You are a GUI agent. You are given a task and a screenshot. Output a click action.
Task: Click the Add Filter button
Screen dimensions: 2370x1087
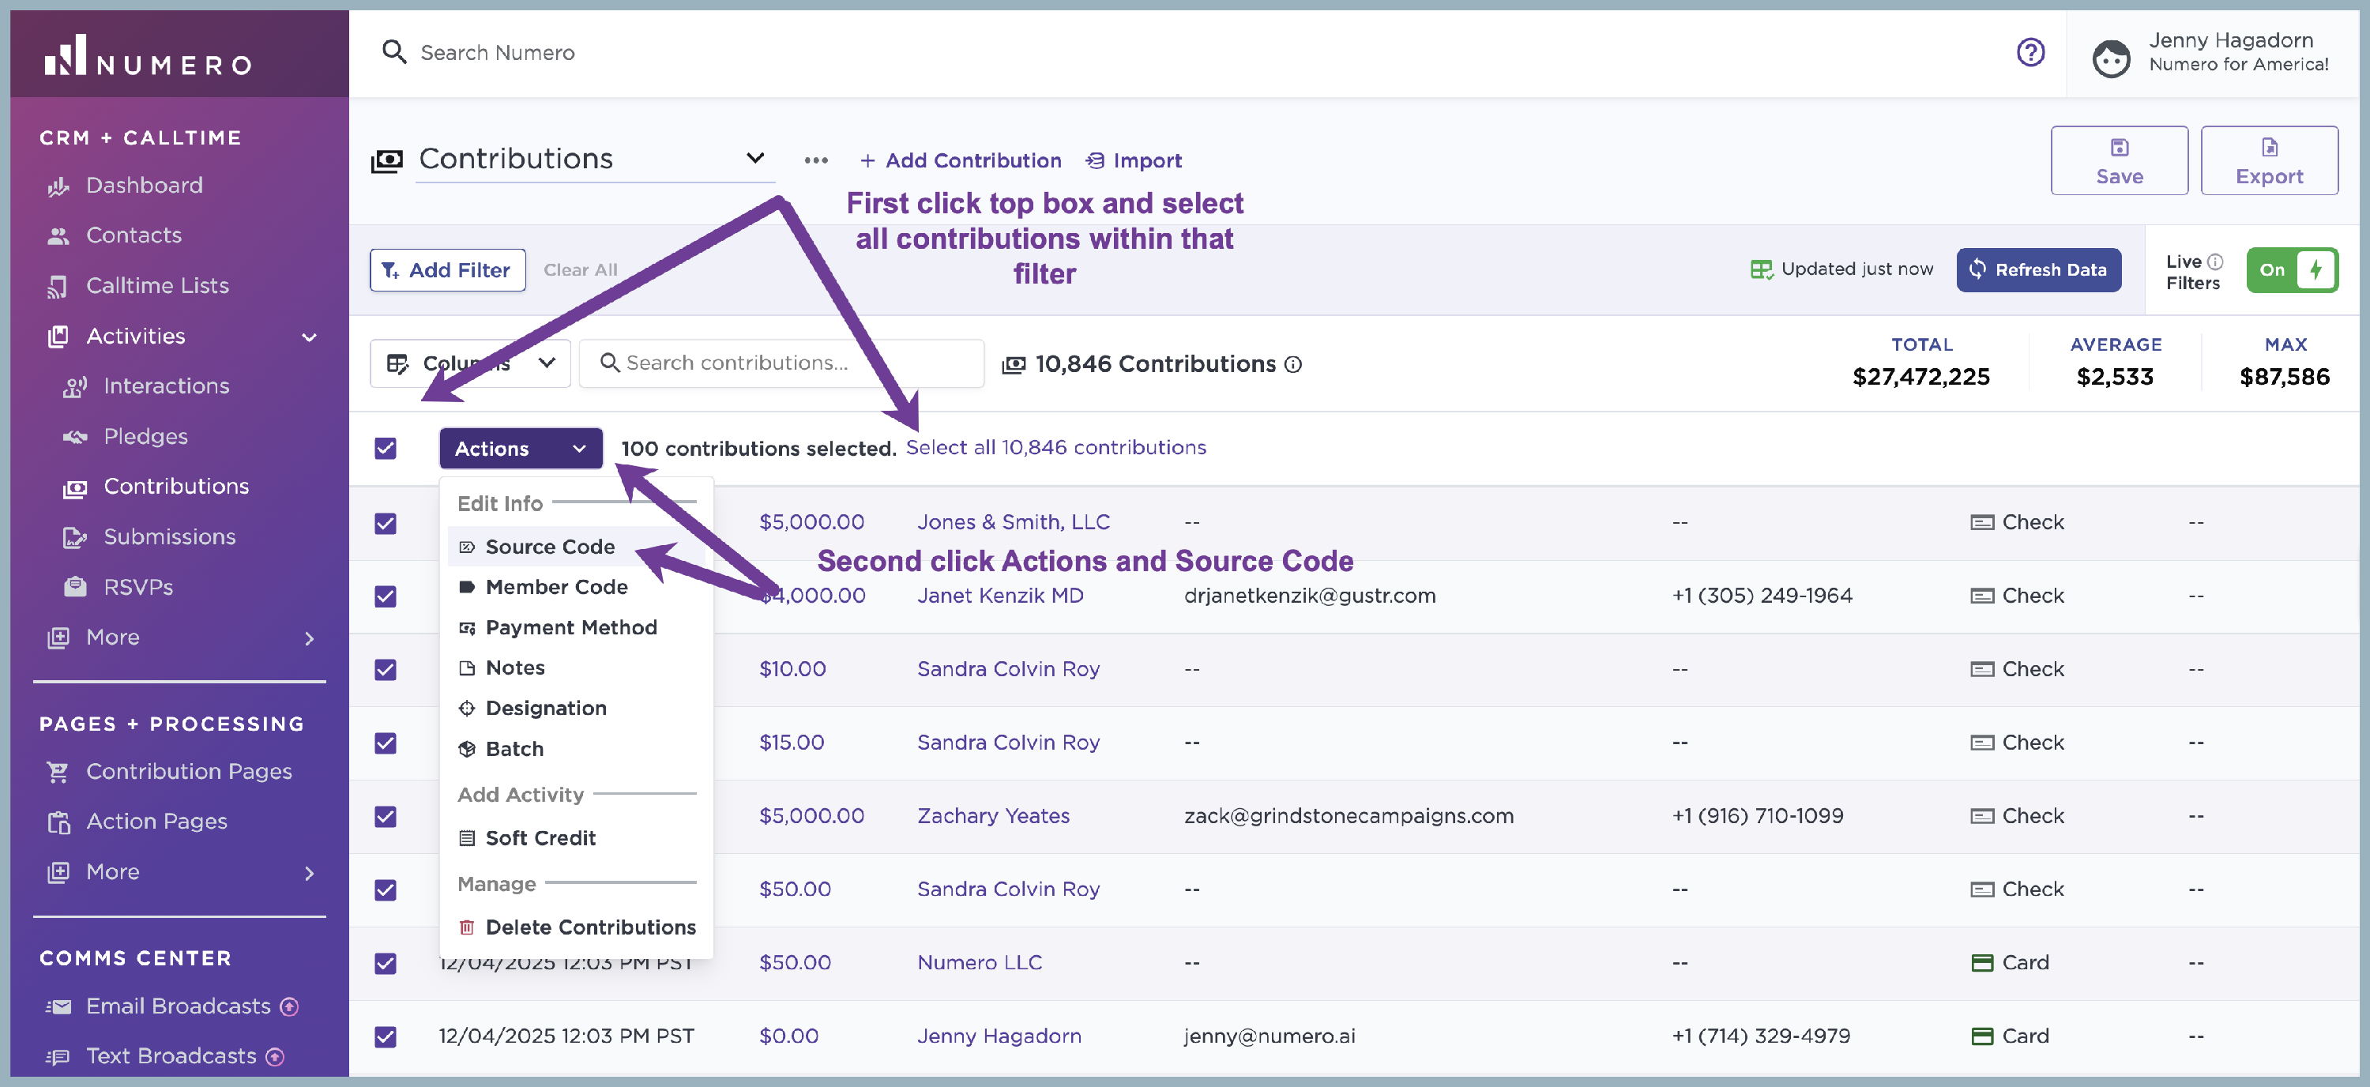pos(447,270)
